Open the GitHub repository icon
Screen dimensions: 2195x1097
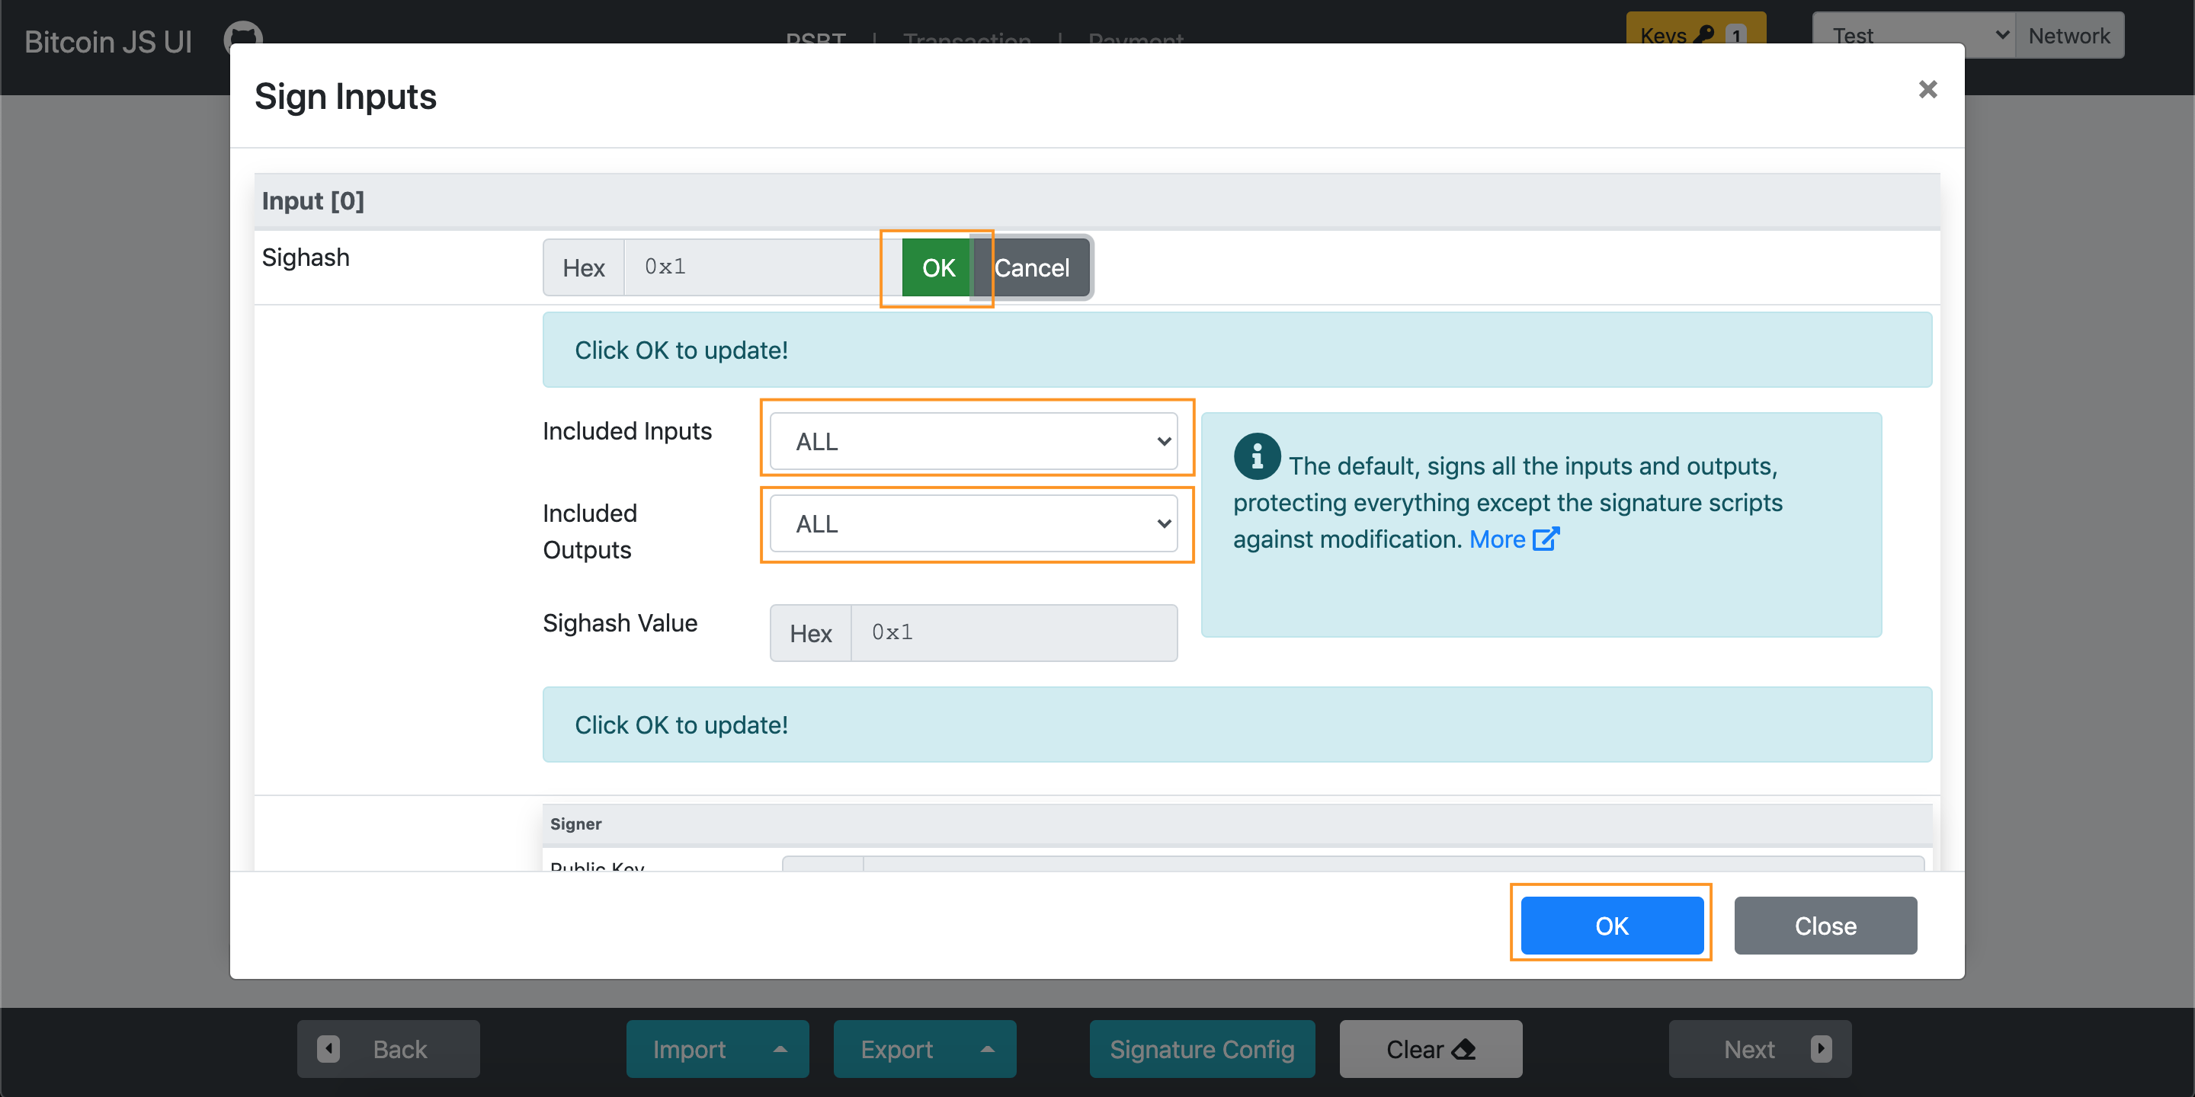243,36
